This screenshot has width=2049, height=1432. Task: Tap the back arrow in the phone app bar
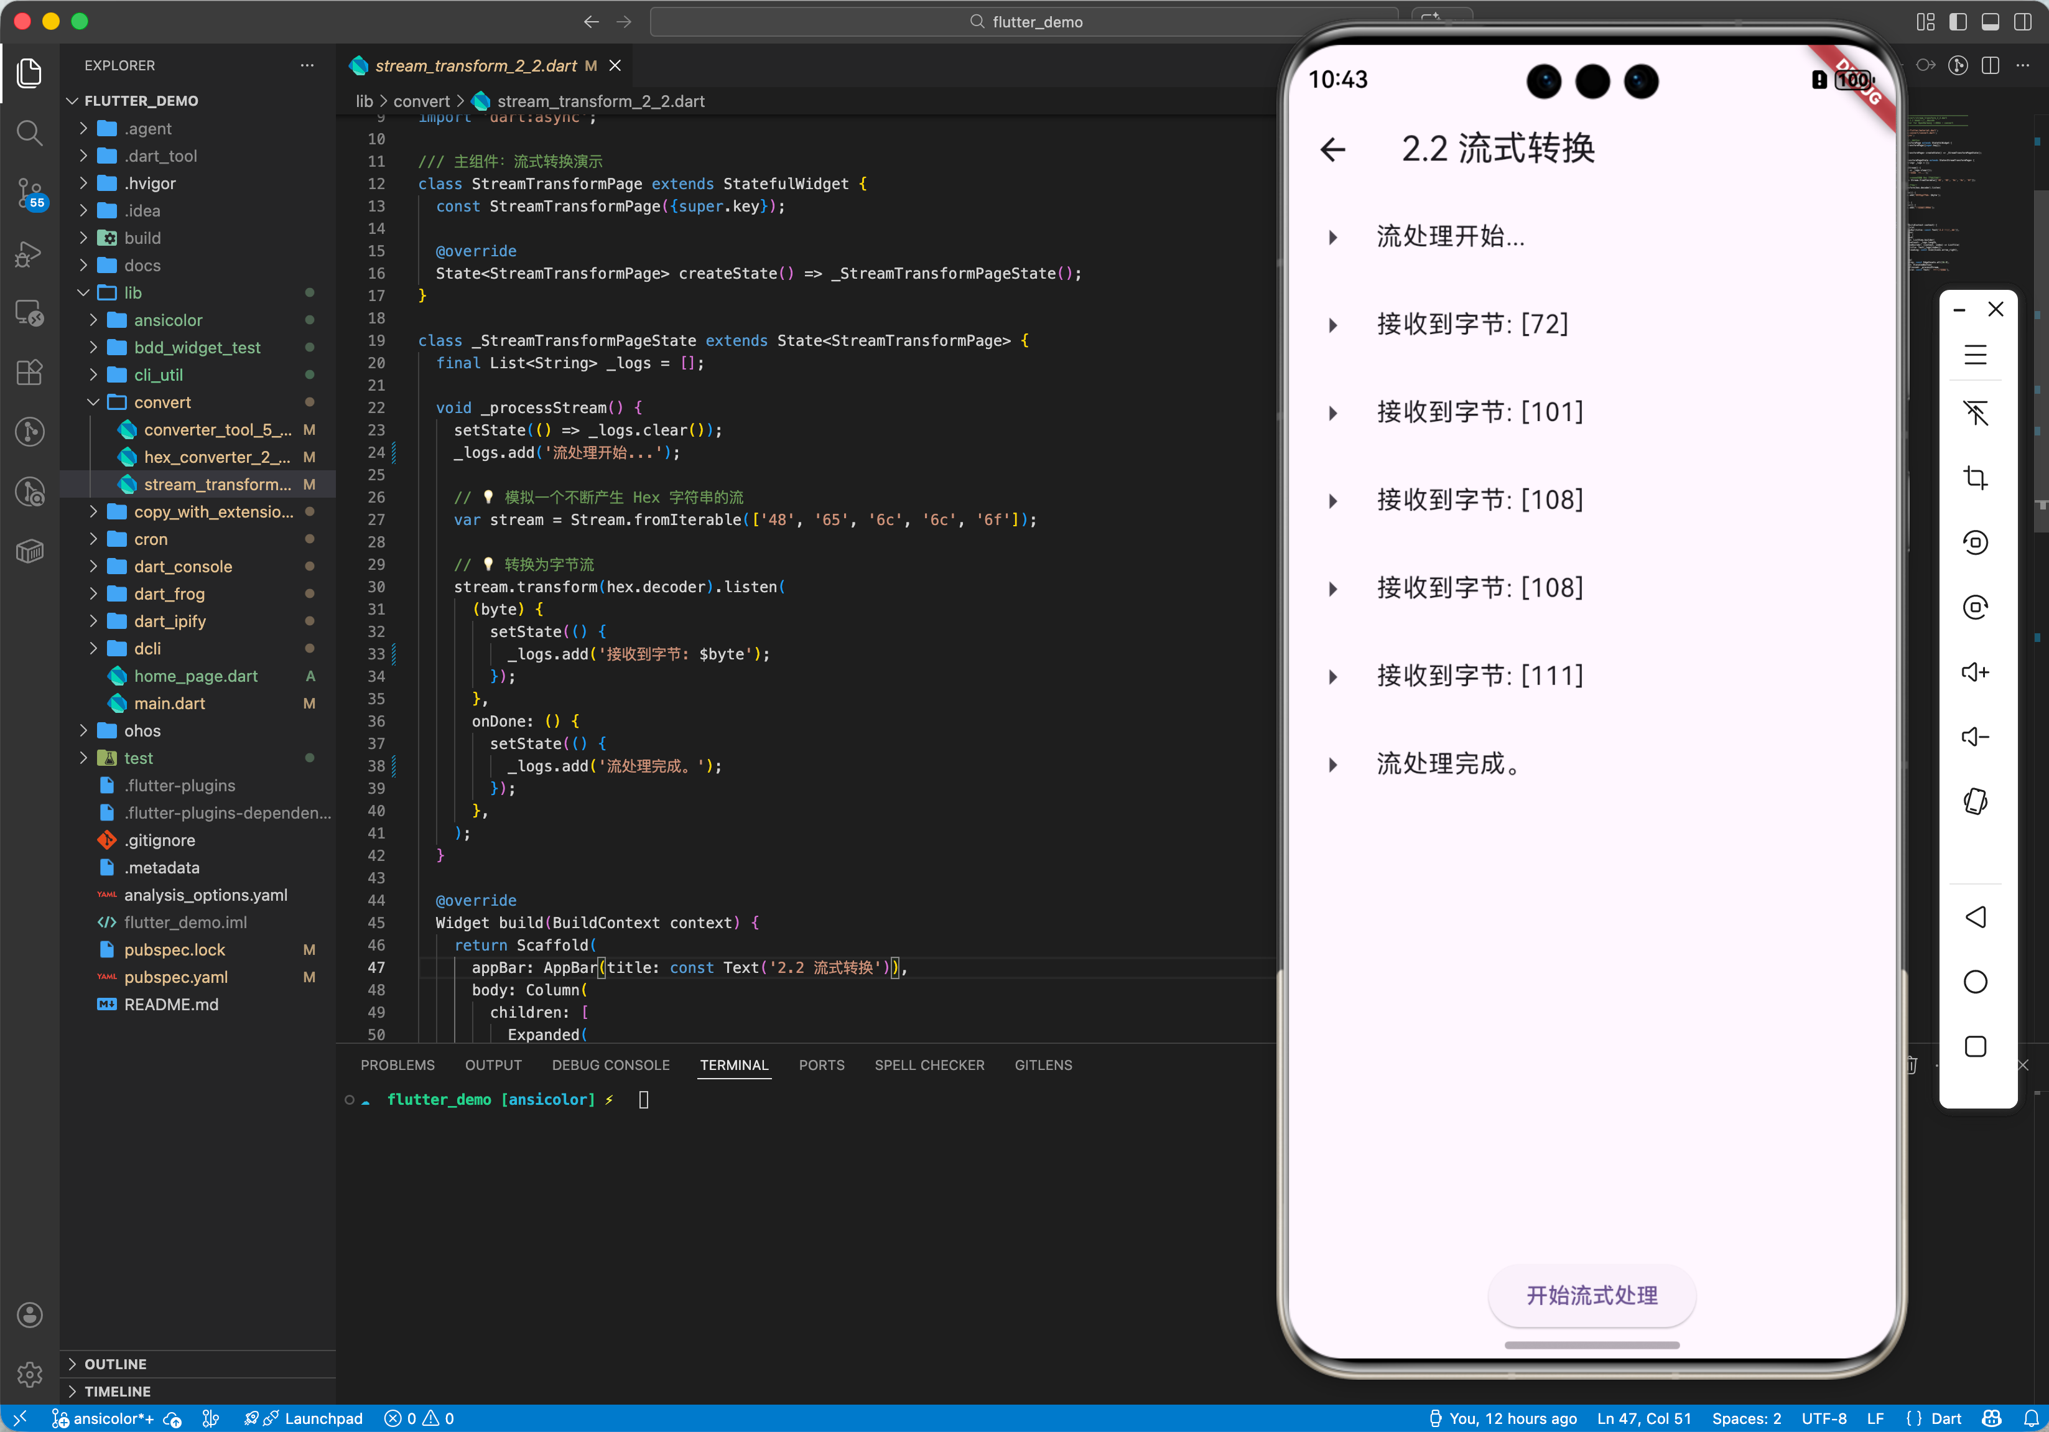coord(1332,149)
